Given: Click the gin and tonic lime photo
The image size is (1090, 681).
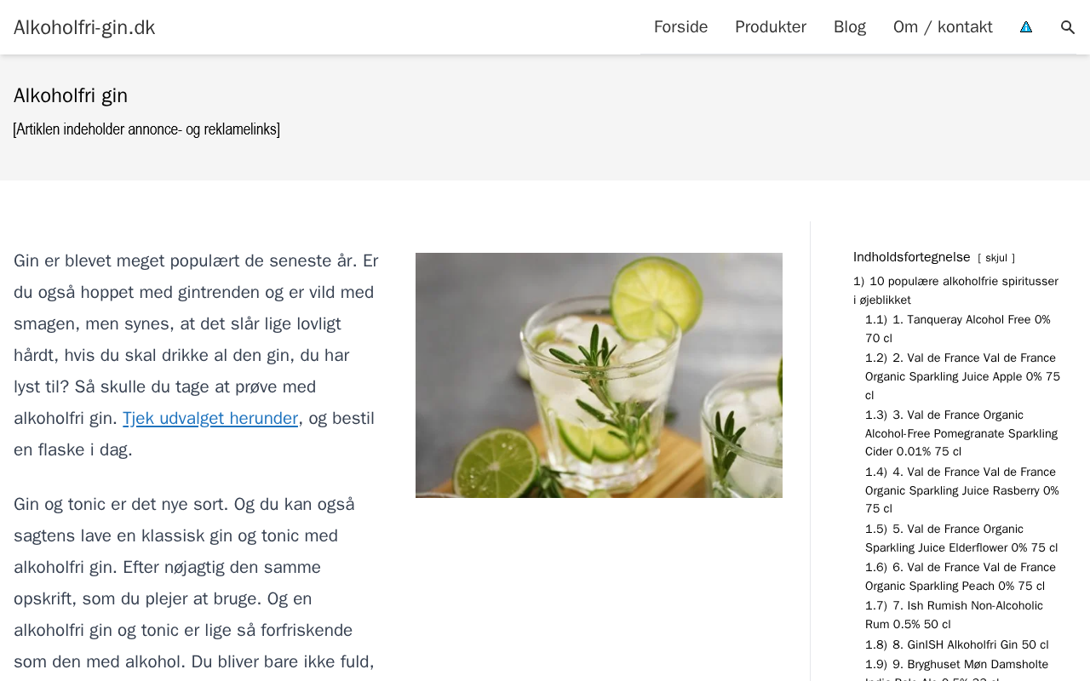Looking at the screenshot, I should 599,375.
